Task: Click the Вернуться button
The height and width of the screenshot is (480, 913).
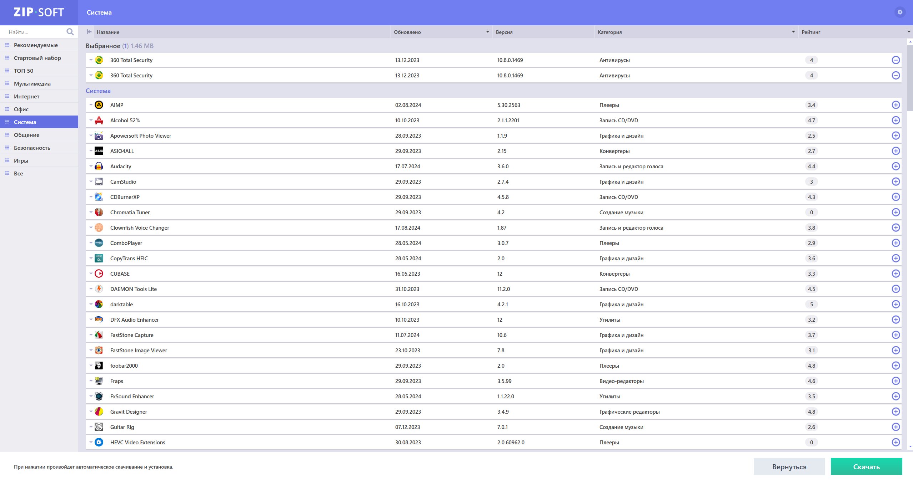Action: click(789, 466)
